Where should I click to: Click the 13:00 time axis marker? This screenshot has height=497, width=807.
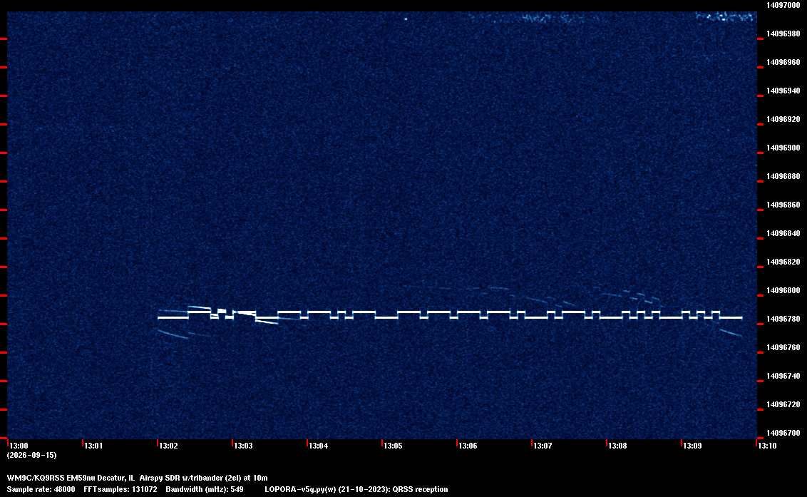click(19, 446)
